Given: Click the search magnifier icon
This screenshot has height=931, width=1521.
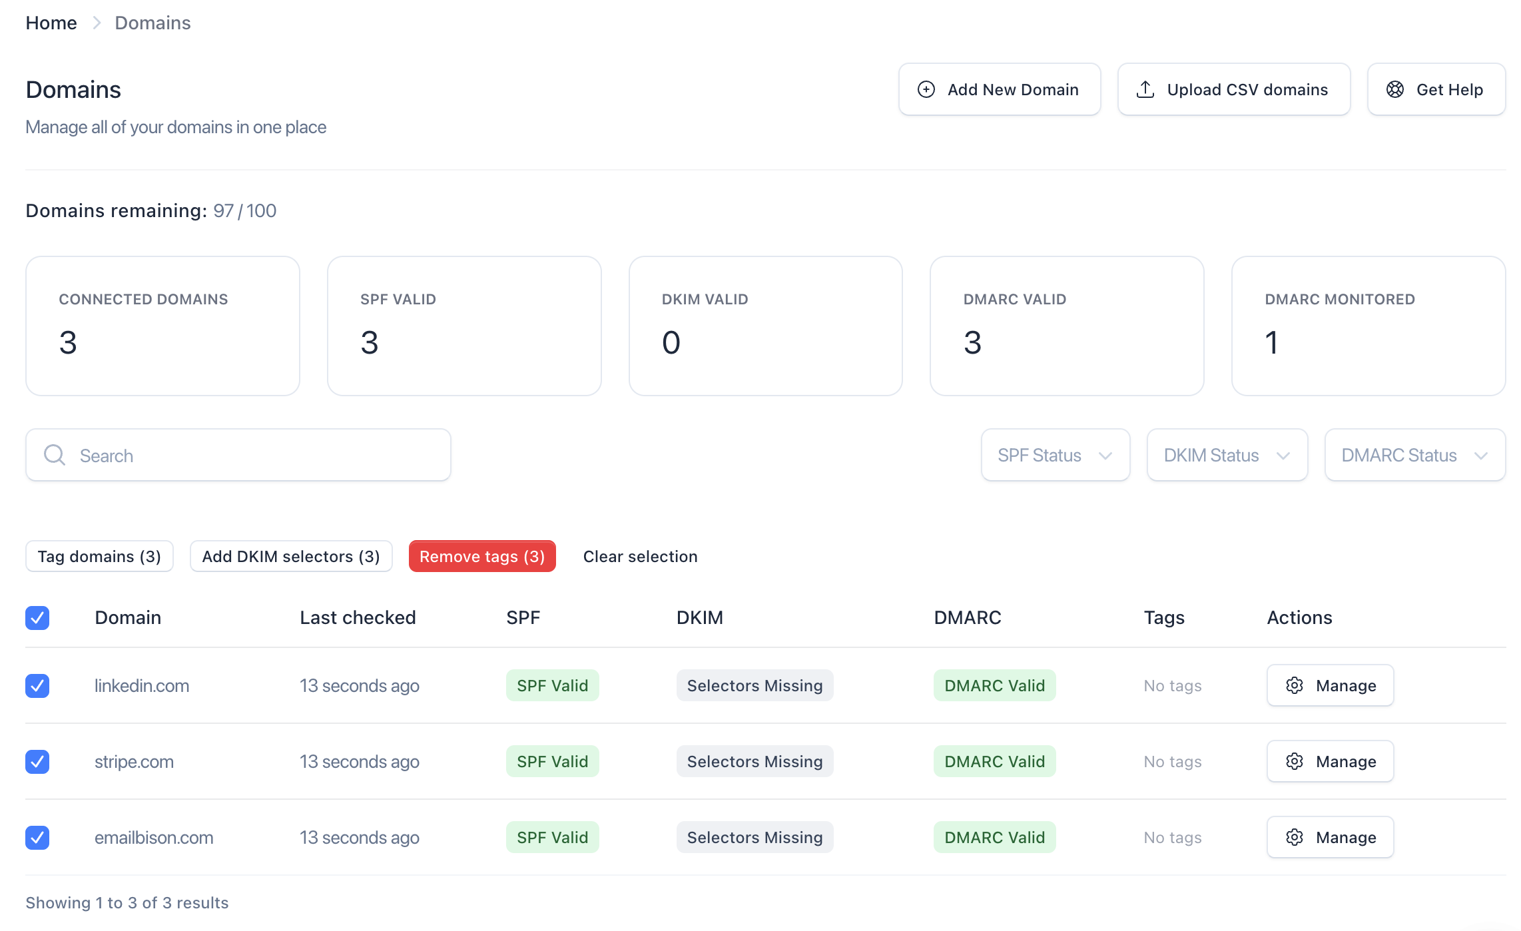Looking at the screenshot, I should coord(55,456).
